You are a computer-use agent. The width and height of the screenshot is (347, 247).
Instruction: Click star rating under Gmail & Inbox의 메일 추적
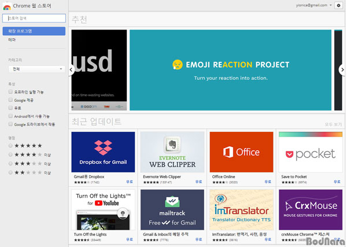coord(151,240)
